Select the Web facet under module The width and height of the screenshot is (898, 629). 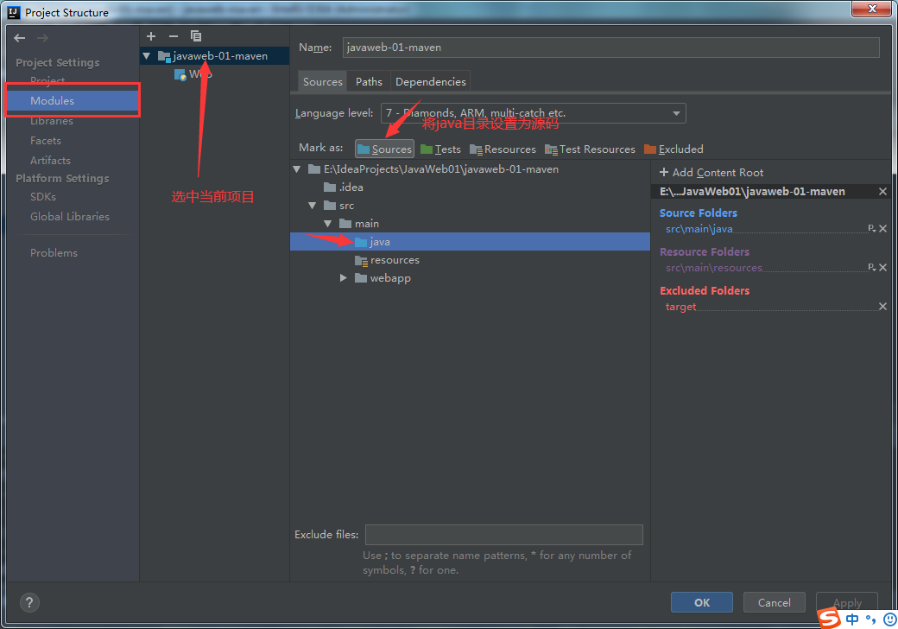coord(193,74)
